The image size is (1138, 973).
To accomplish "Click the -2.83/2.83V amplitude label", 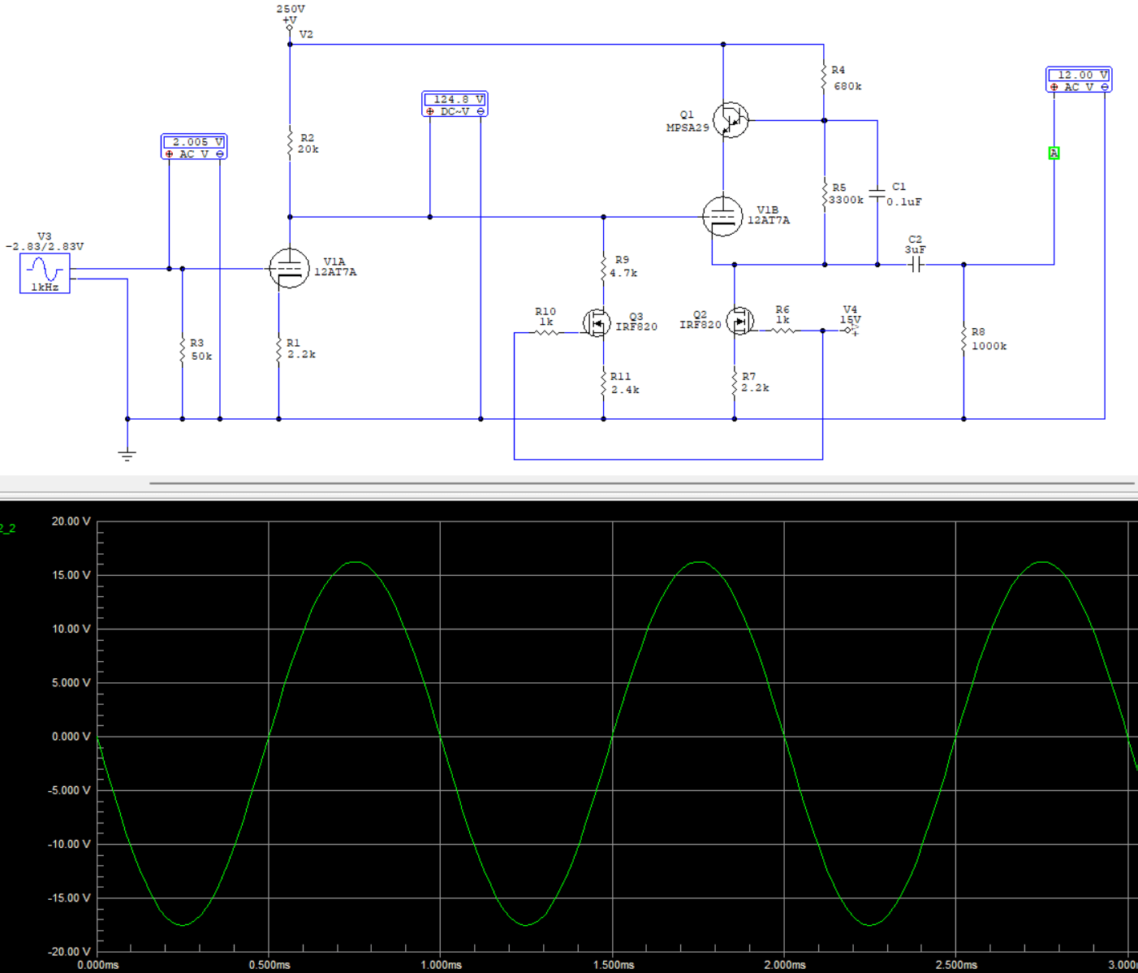I will coord(45,246).
